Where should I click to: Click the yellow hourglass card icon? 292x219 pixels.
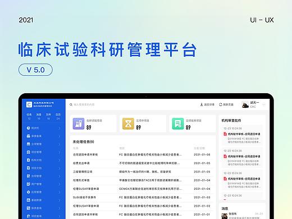128,124
